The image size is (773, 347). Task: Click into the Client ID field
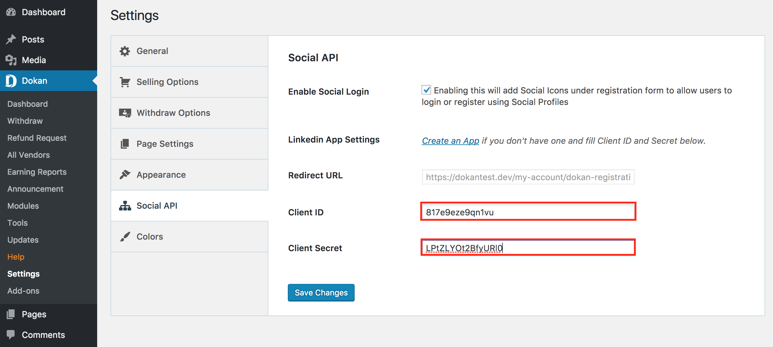click(x=528, y=212)
